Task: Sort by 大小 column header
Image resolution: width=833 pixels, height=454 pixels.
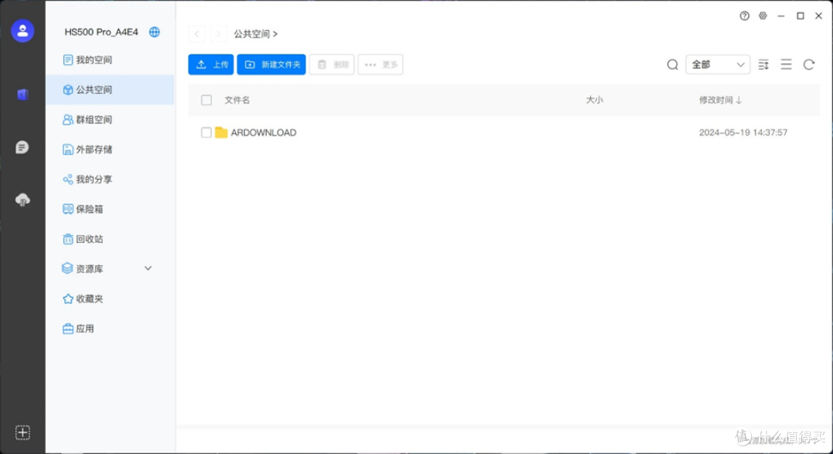Action: (595, 100)
